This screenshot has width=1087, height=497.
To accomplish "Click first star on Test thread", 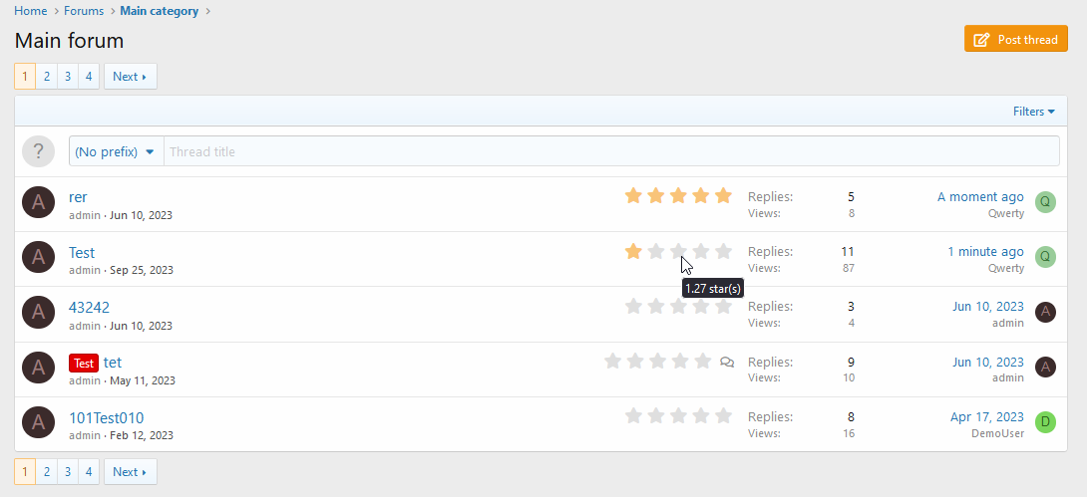I will 633,251.
